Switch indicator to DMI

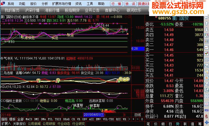(36, 119)
